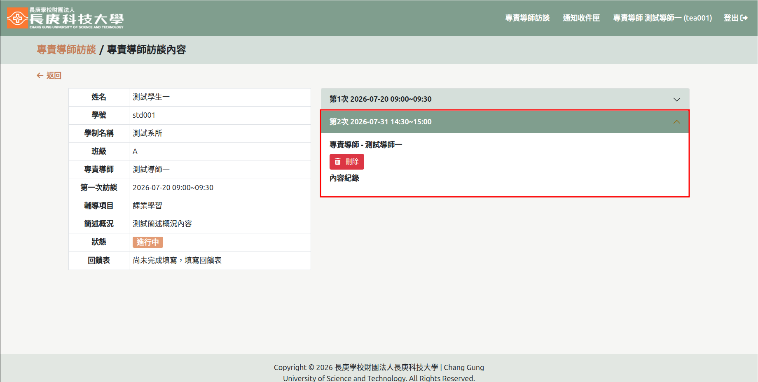Click the 內容紀錄 heading
The width and height of the screenshot is (758, 382).
(x=344, y=178)
